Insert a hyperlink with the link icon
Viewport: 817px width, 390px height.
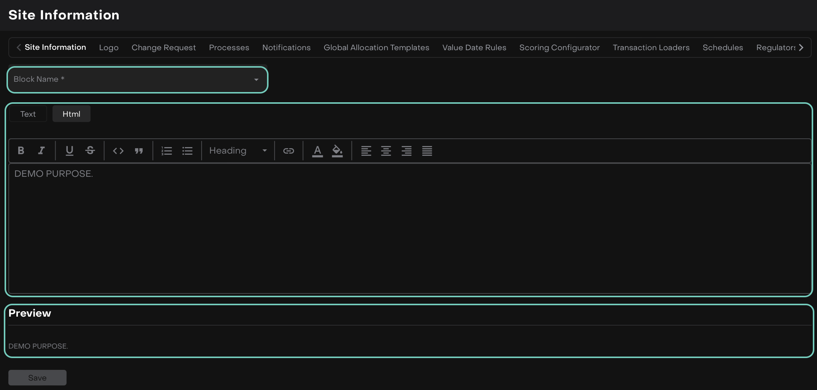288,151
